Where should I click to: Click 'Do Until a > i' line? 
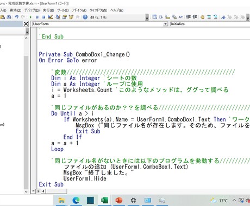[x=72, y=113]
